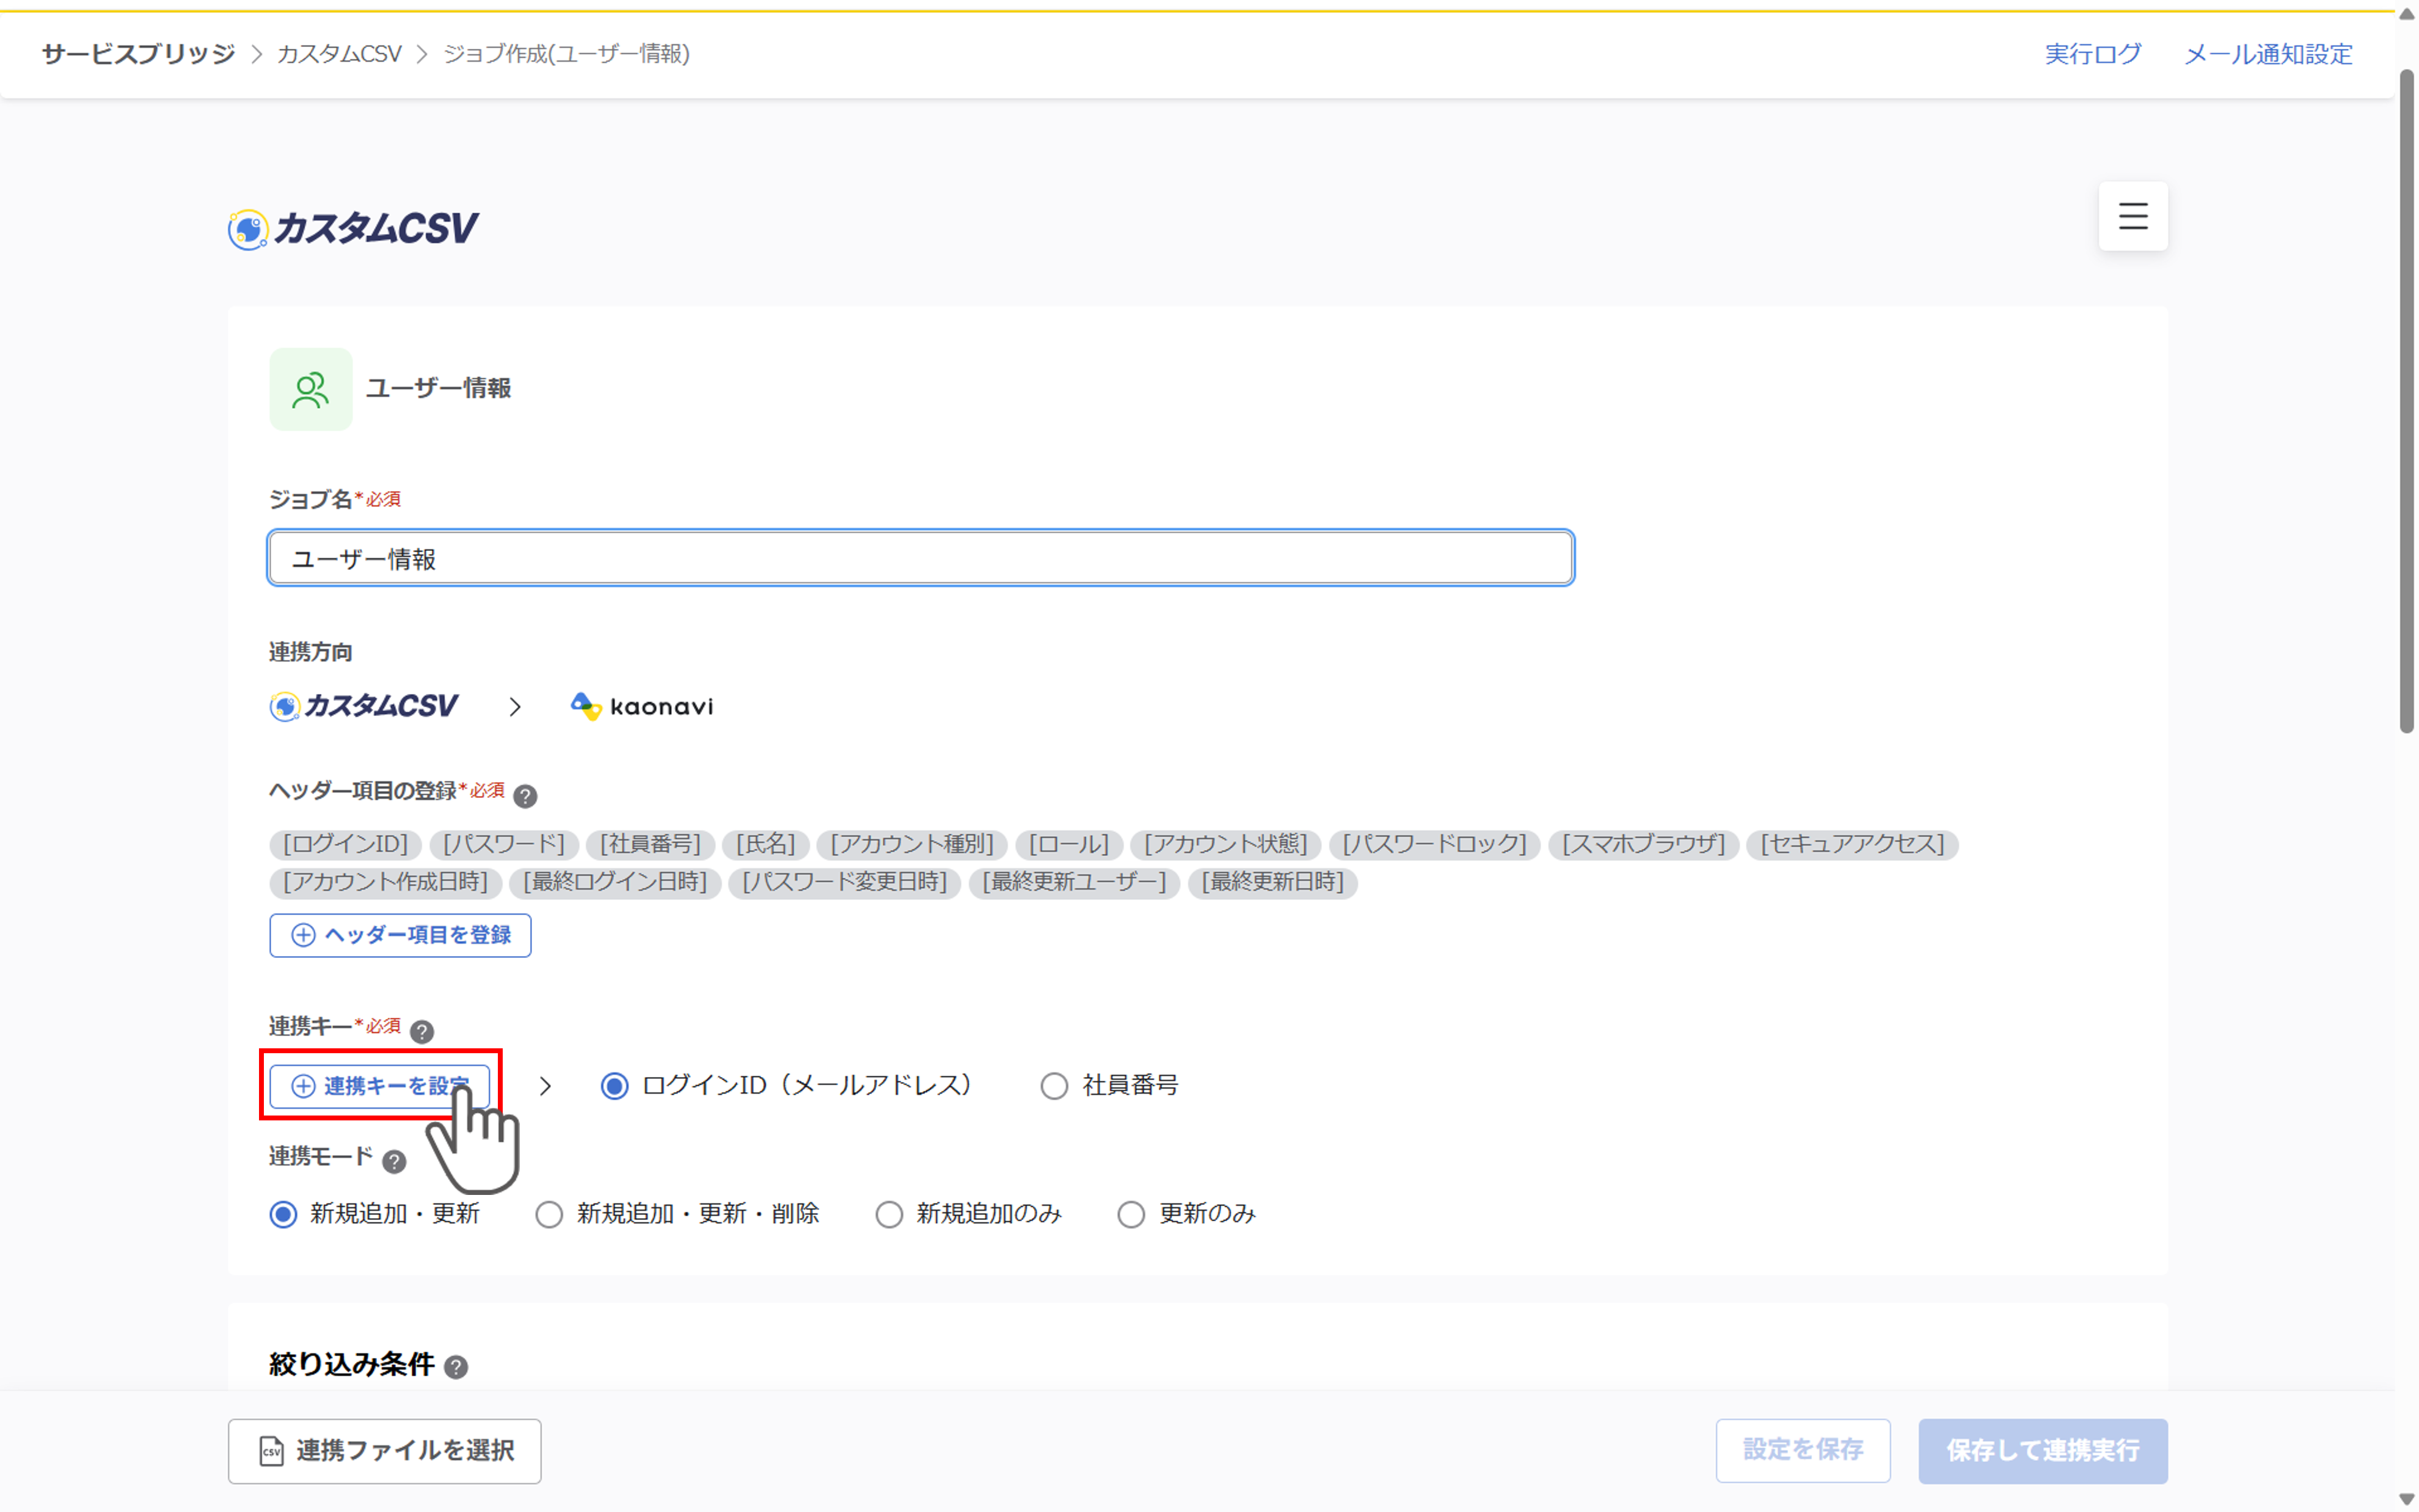Viewport: 2419px width, 1512px height.
Task: Select the 社員番号 radio button
Action: click(1054, 1085)
